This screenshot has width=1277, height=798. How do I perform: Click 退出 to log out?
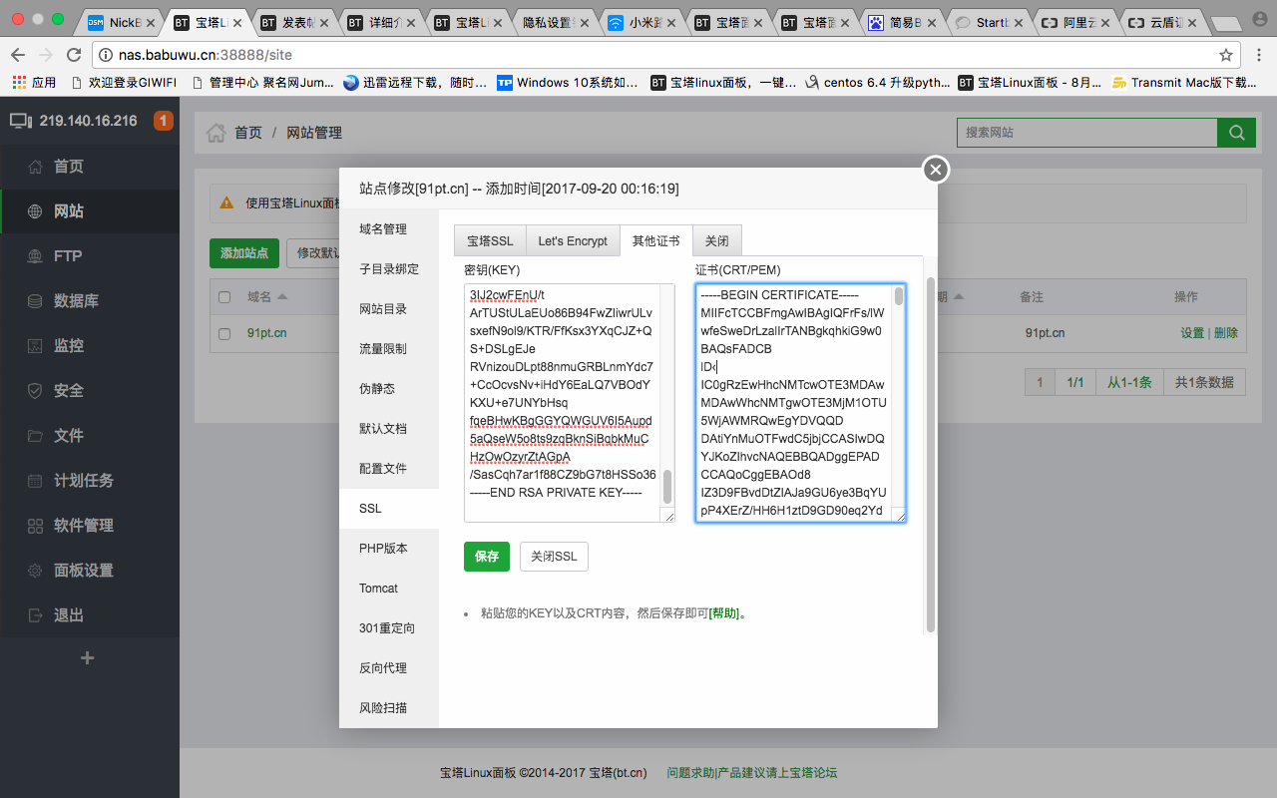(90, 615)
